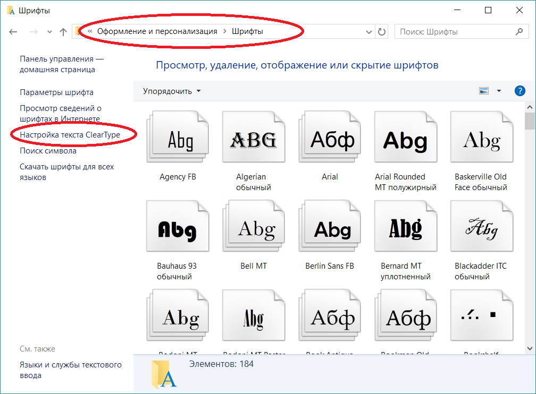Click Оформление и персонализация breadcrumb
This screenshot has width=536, height=394.
click(x=157, y=31)
